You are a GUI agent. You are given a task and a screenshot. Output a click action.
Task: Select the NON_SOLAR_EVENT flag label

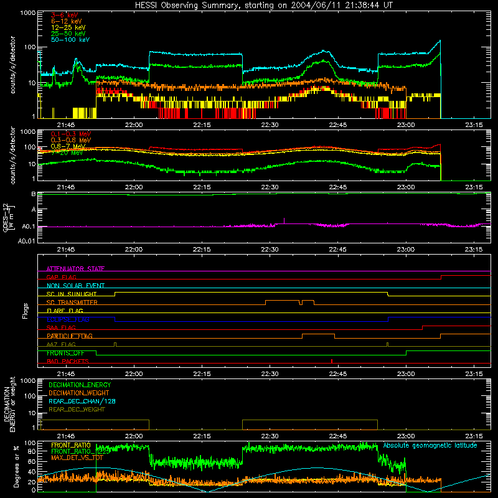click(x=75, y=286)
